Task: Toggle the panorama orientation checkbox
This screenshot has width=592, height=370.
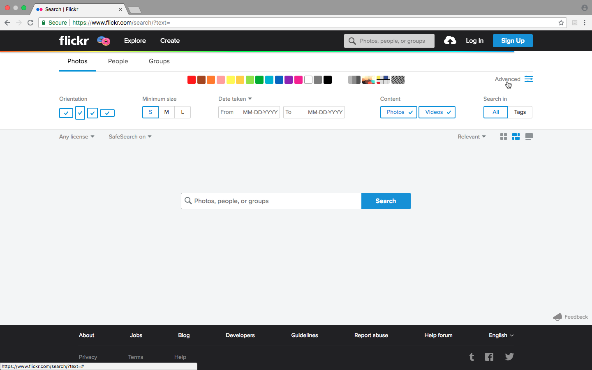Action: tap(107, 113)
